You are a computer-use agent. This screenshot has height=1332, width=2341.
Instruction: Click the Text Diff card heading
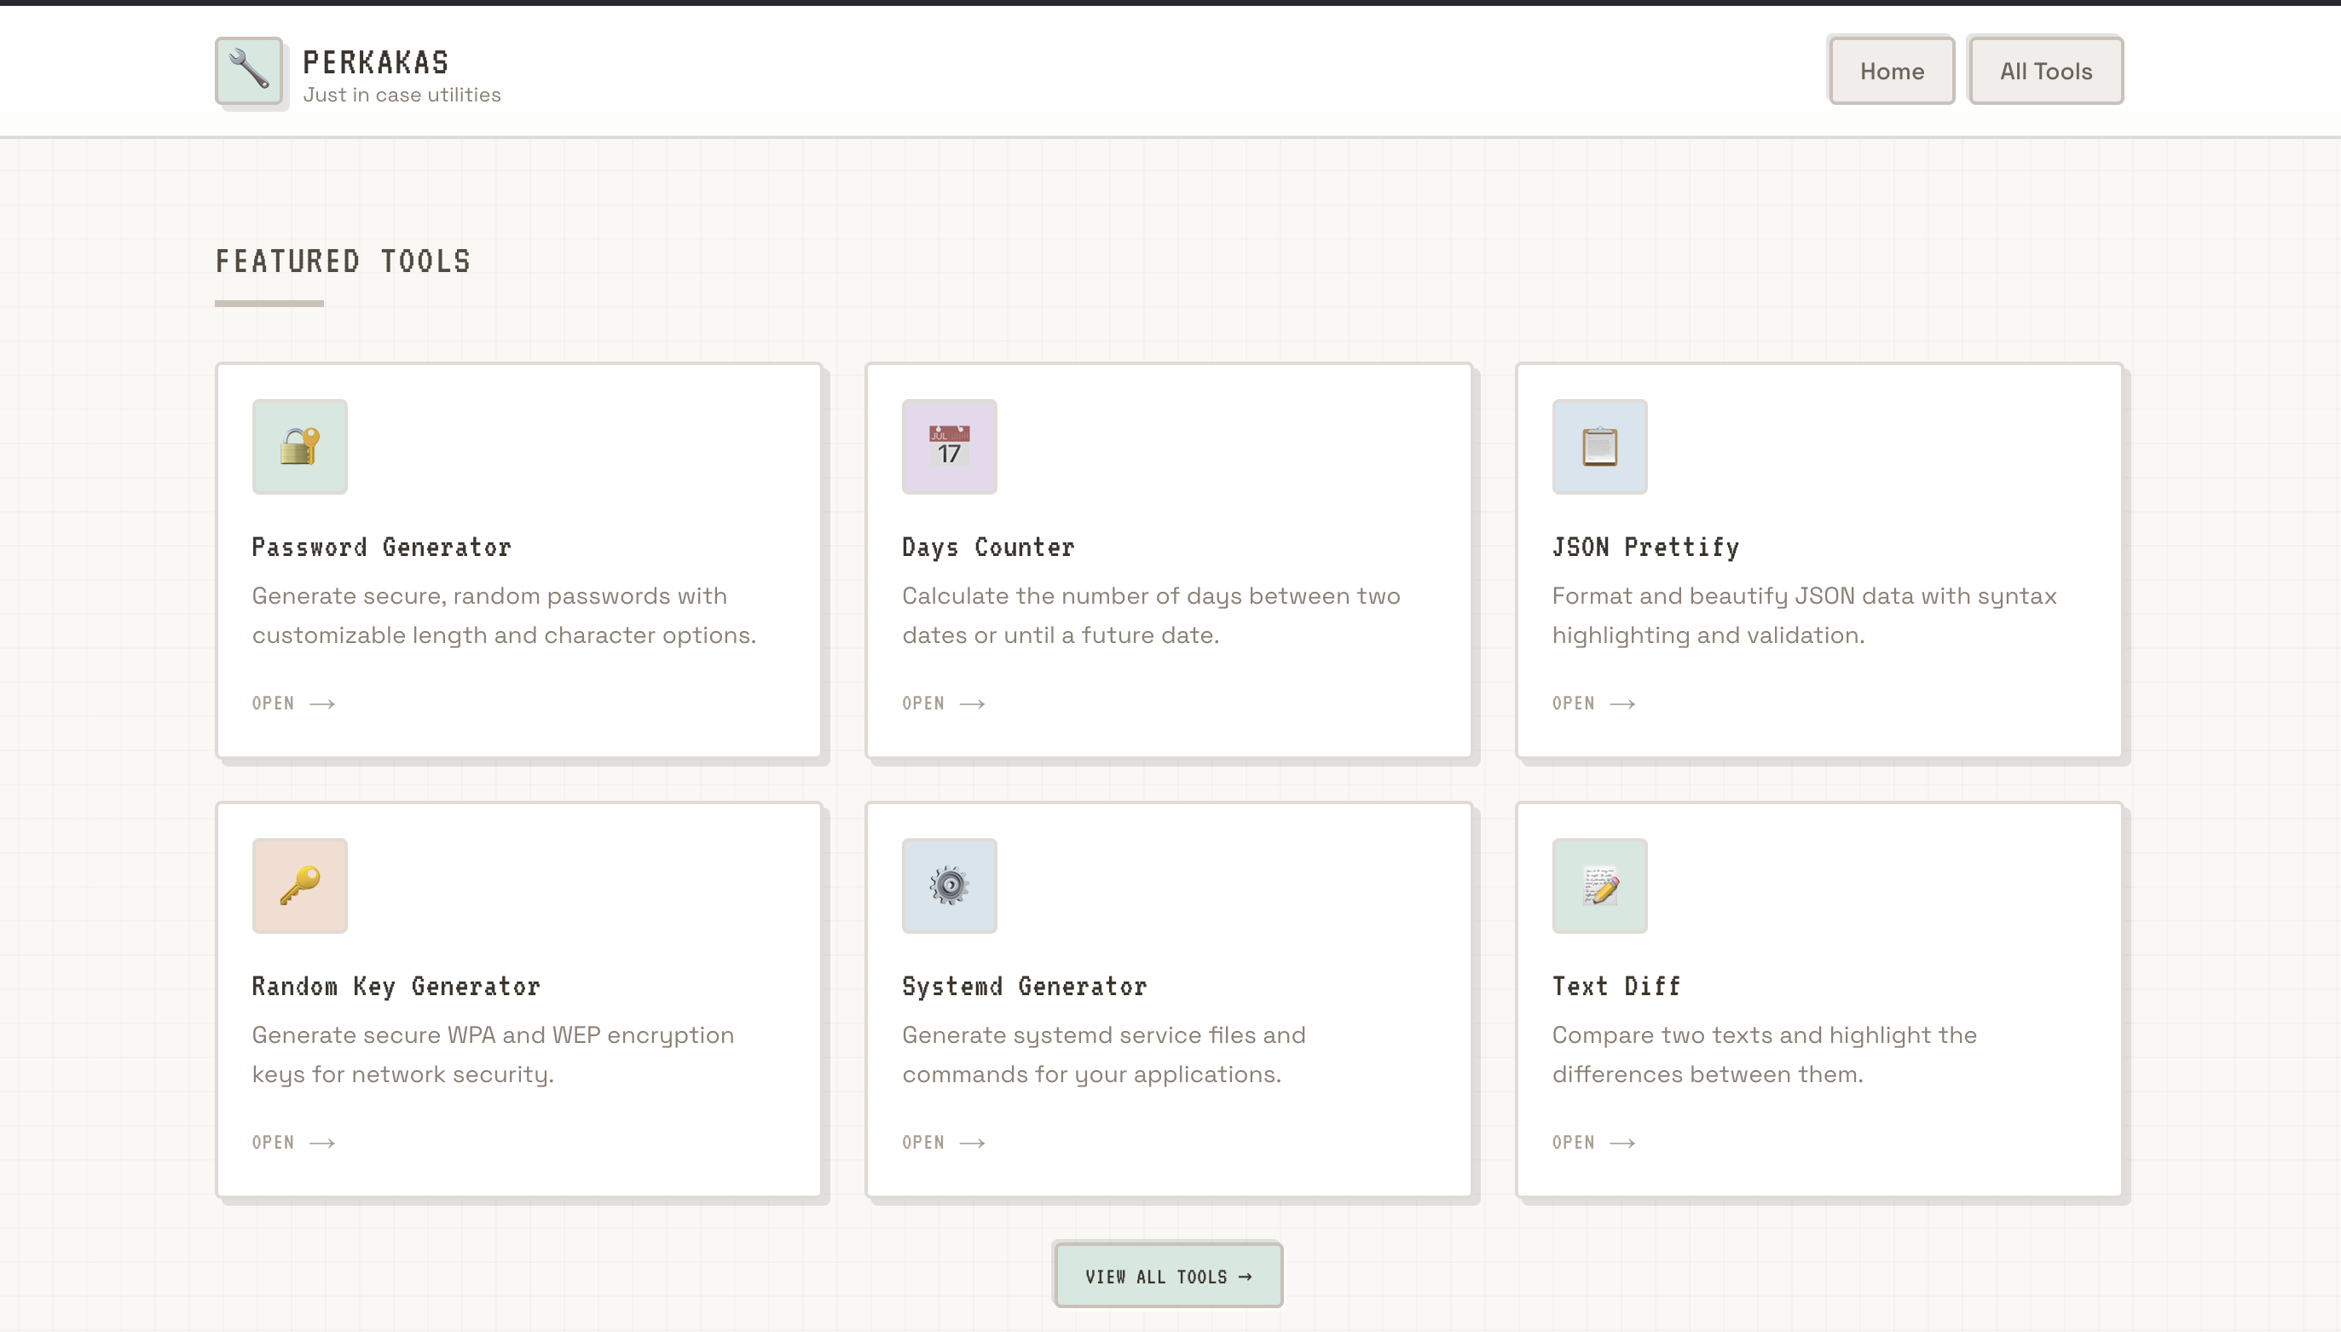point(1616,986)
